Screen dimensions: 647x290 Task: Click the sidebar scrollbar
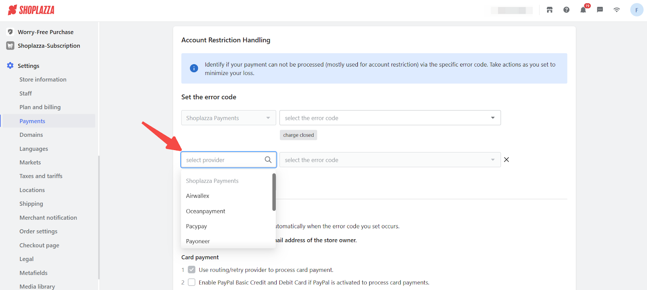point(99,217)
